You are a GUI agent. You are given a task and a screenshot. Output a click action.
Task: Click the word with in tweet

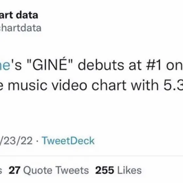[145, 85]
